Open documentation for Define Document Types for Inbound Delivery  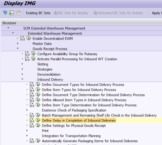pyautogui.click(x=32, y=85)
